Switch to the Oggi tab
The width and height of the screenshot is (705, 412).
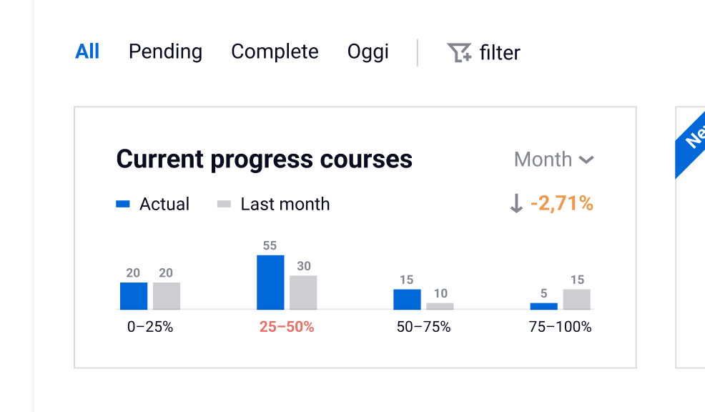pyautogui.click(x=368, y=51)
